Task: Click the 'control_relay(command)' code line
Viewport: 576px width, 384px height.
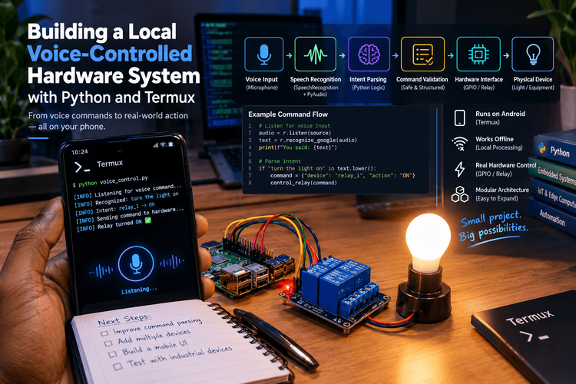Action: coord(303,182)
